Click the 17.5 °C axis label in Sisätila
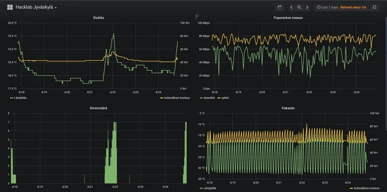The image size is (387, 192). pyautogui.click(x=12, y=88)
